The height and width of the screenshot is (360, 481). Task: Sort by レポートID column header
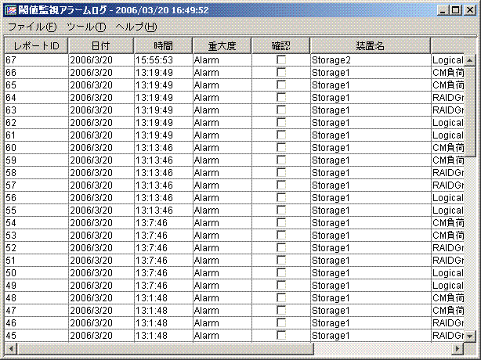(36, 46)
